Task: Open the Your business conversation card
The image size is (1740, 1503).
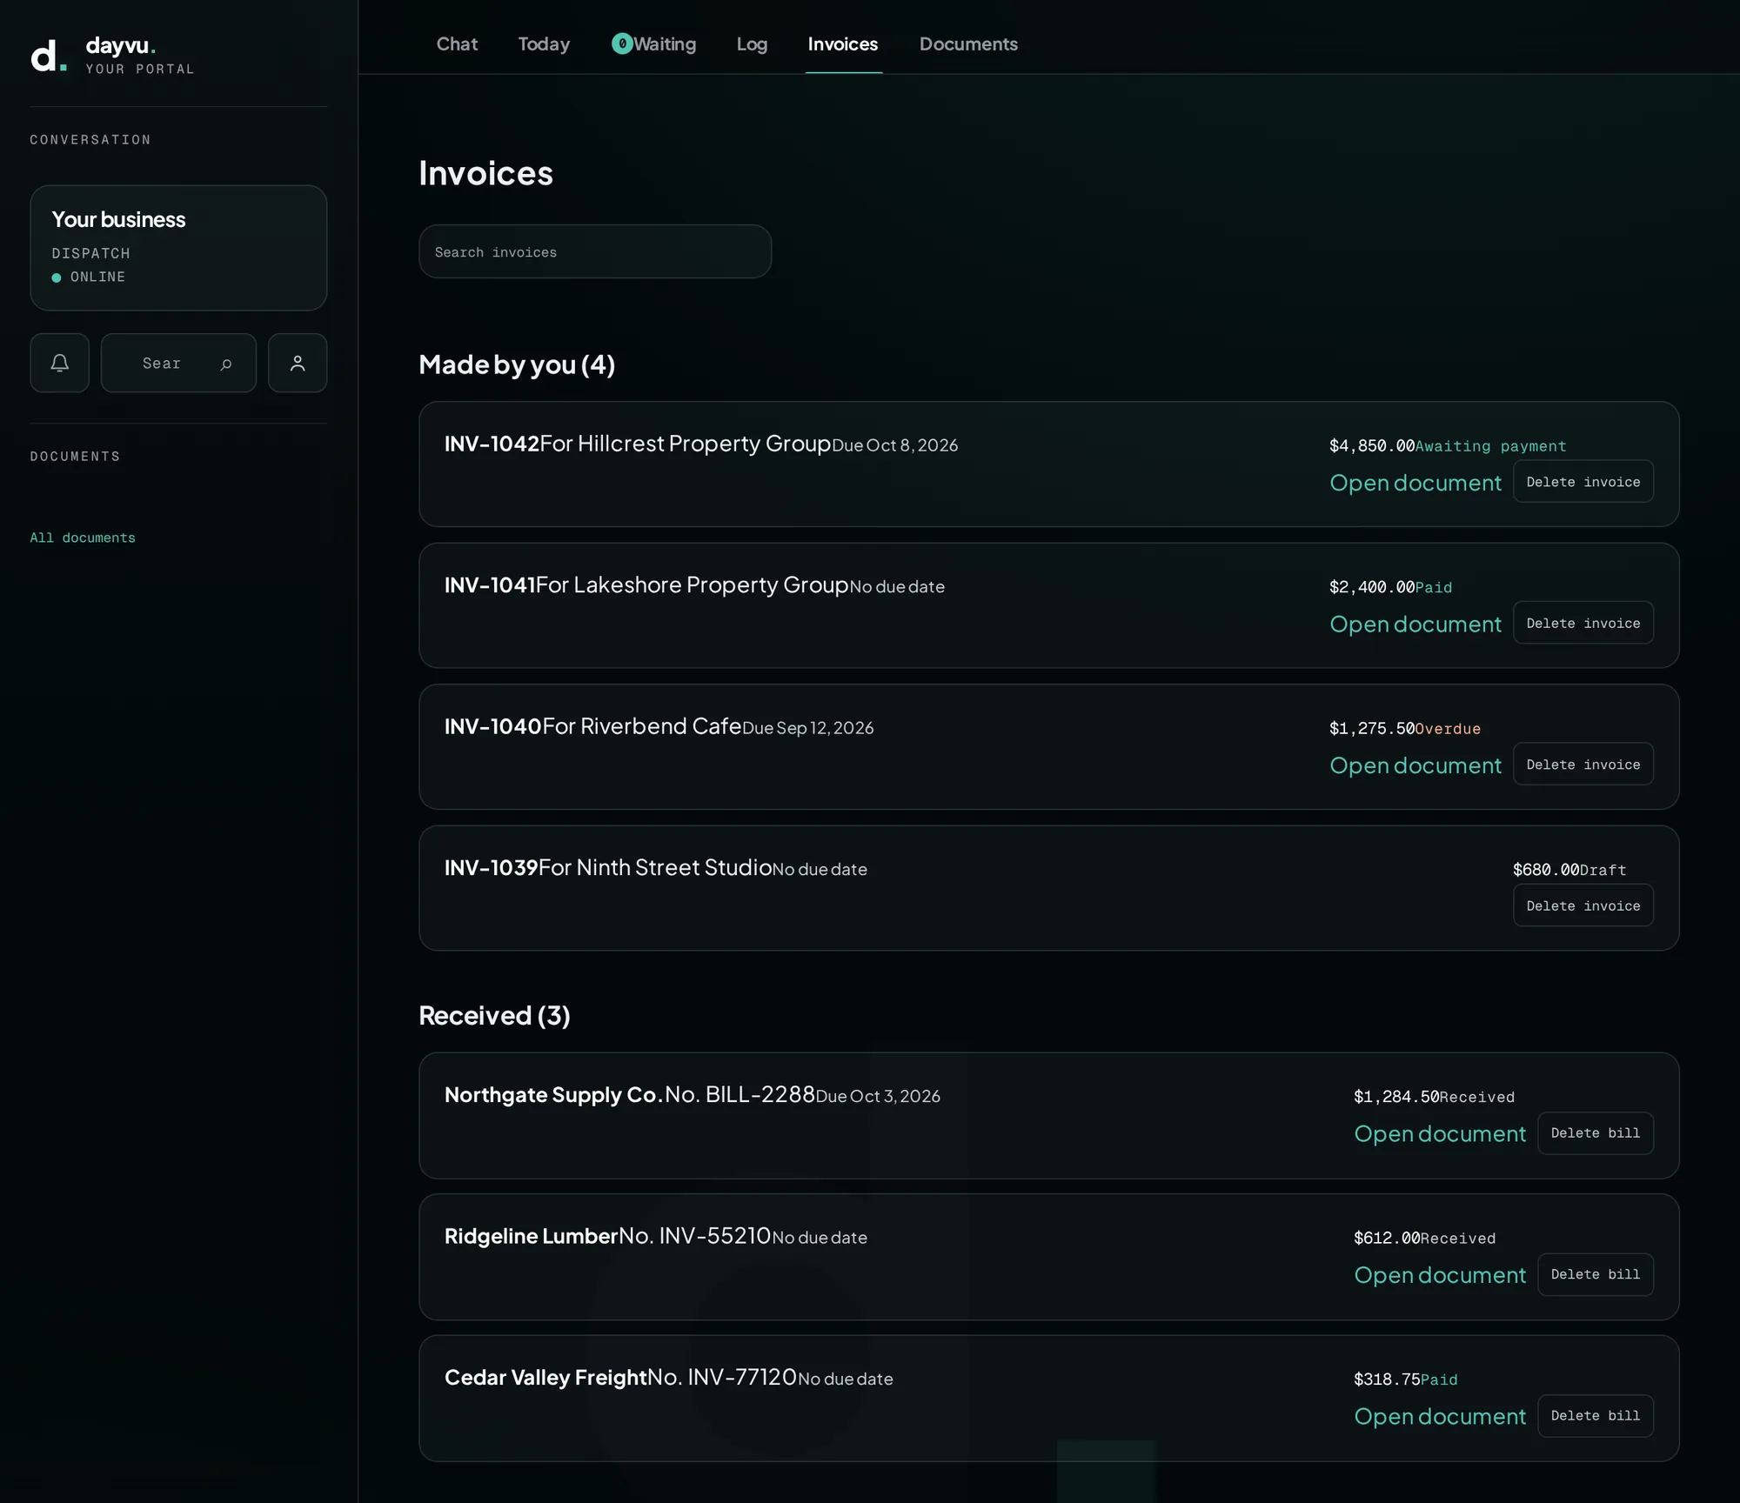Action: coord(178,248)
